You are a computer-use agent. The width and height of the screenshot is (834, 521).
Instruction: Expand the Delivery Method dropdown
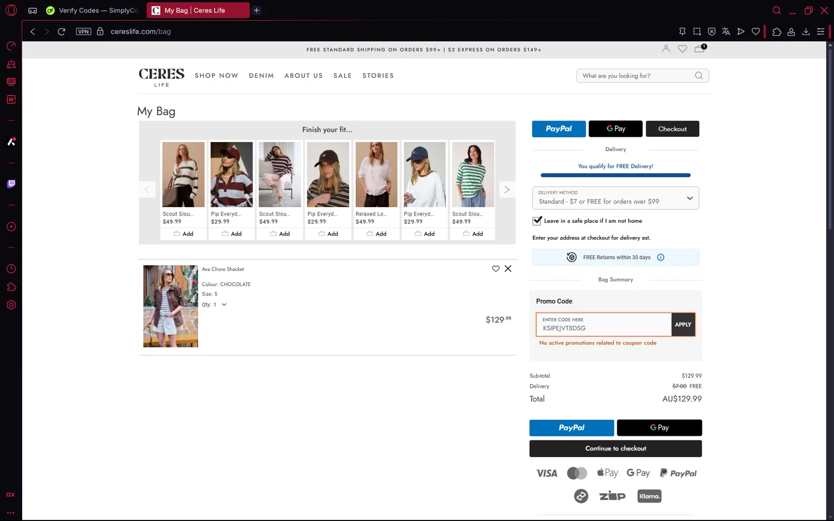(x=615, y=198)
